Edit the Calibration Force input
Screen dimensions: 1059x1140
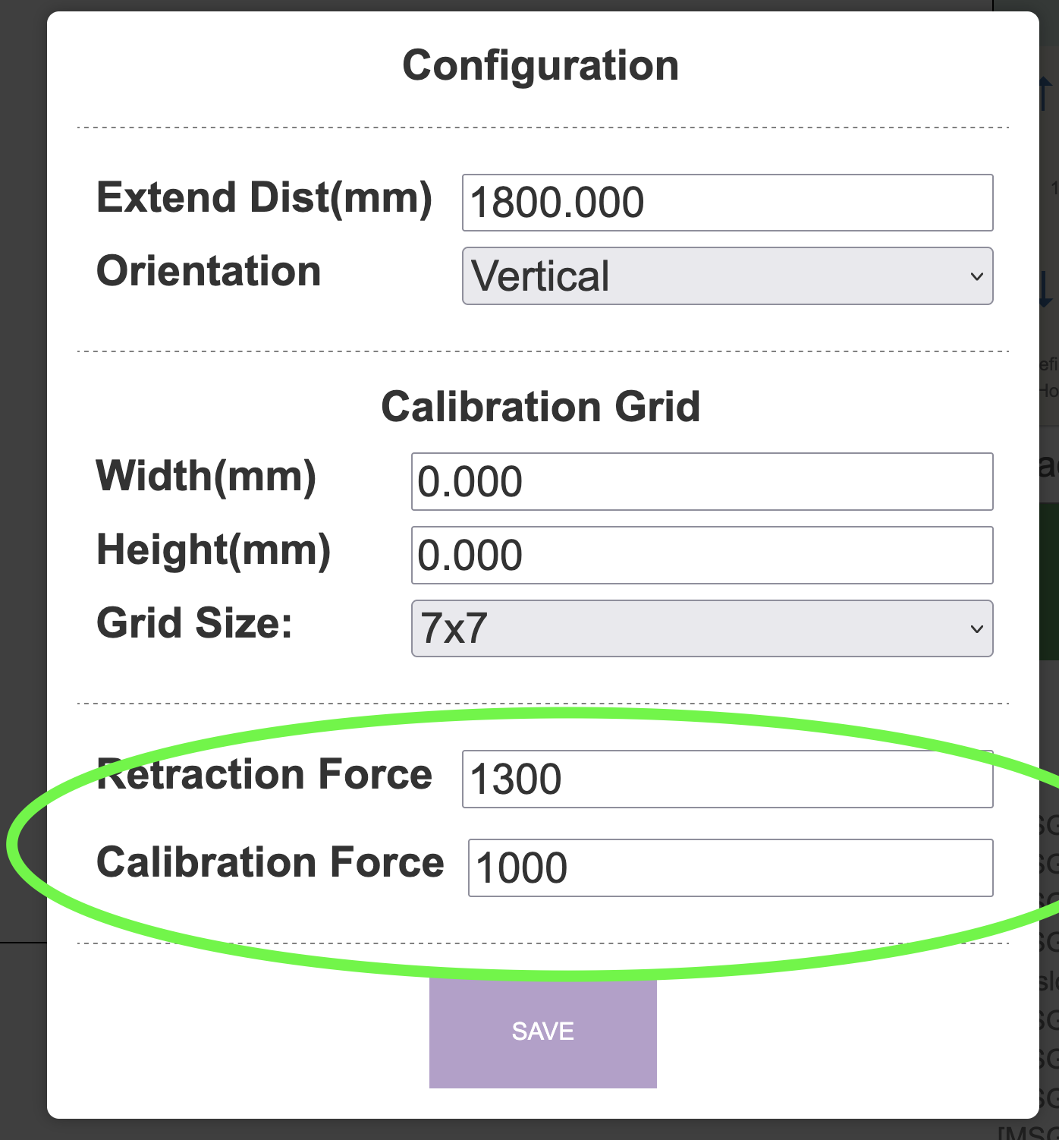[x=730, y=868]
